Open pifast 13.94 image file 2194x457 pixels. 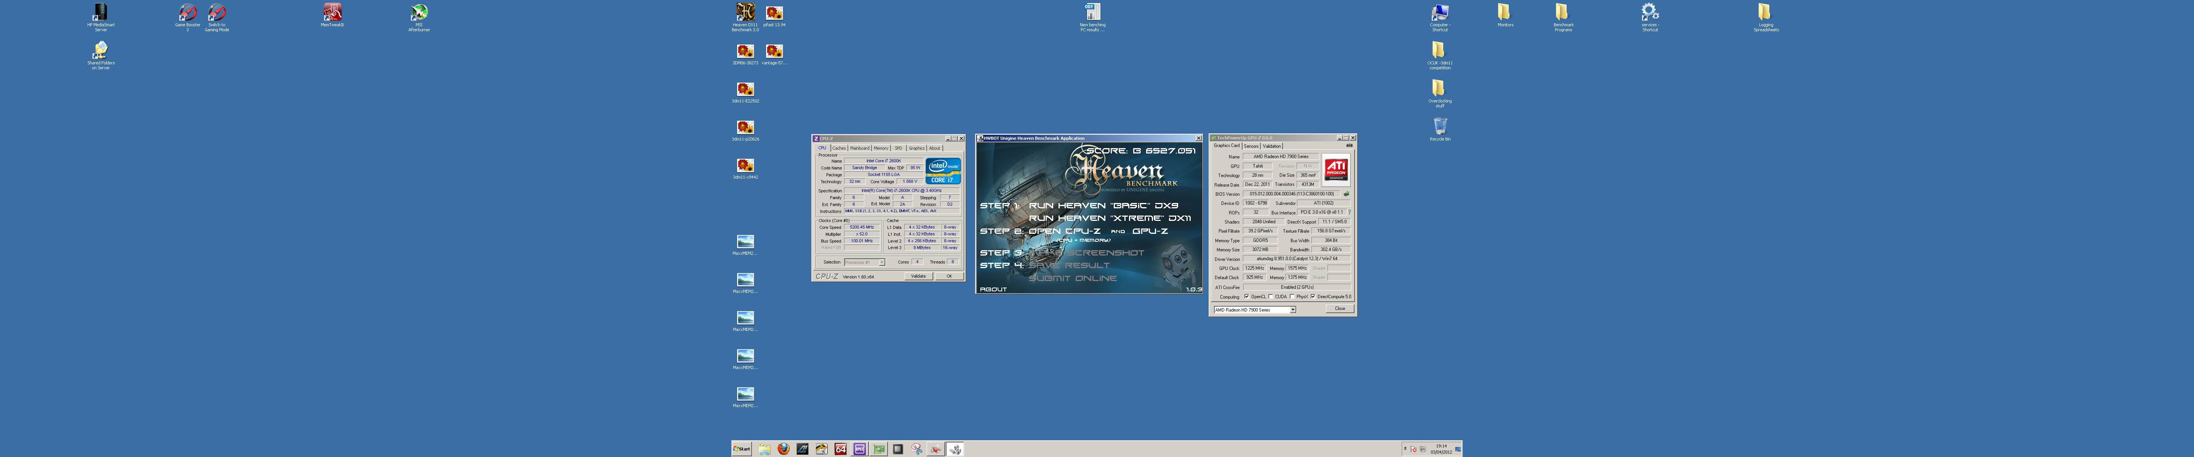tap(774, 15)
